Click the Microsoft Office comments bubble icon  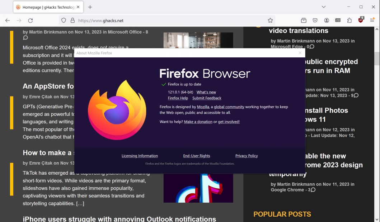pyautogui.click(x=25, y=38)
